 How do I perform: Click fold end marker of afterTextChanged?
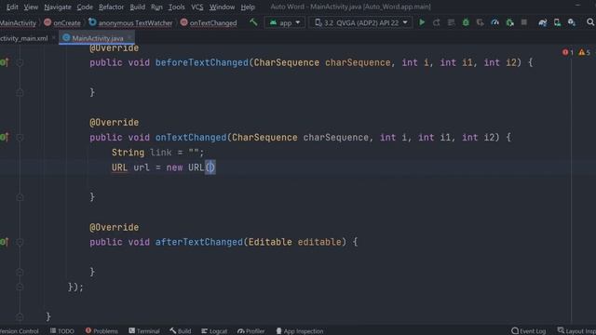[x=20, y=272]
